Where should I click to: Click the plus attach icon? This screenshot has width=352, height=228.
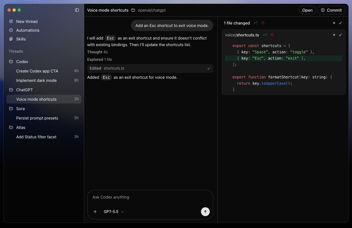[x=95, y=212]
